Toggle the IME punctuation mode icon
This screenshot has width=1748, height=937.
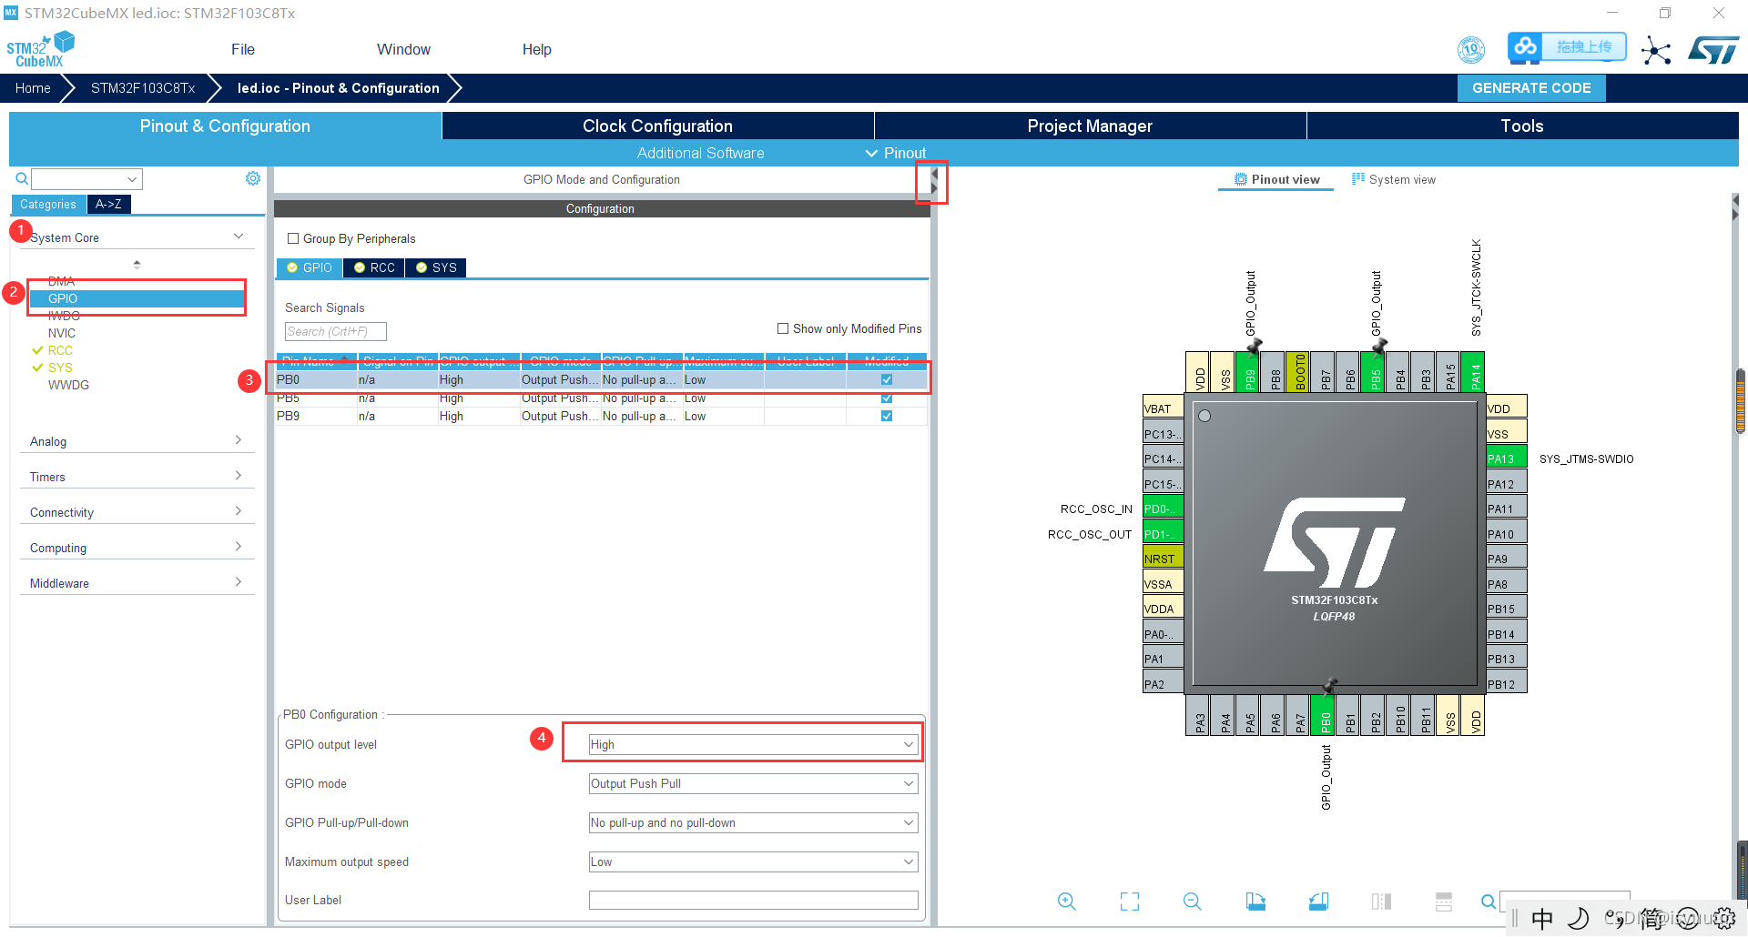click(x=1615, y=919)
